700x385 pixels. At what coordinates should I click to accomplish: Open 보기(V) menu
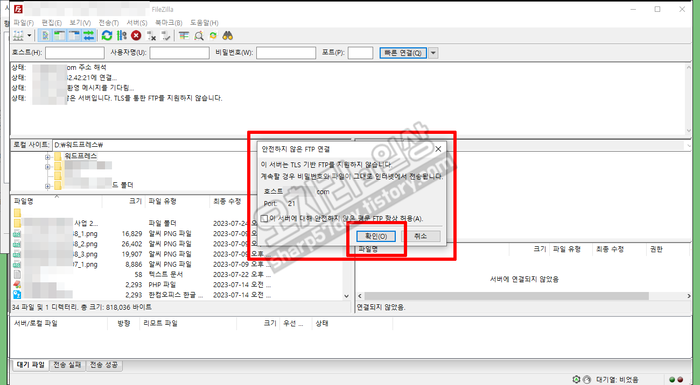tap(80, 23)
